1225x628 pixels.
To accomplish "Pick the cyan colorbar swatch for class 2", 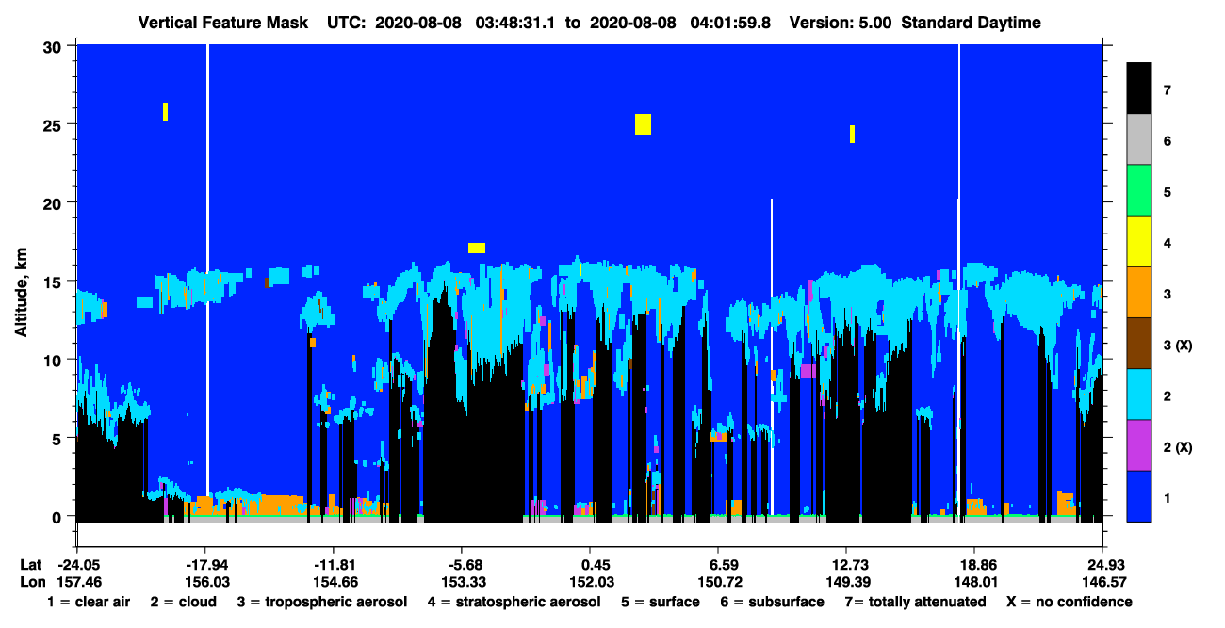I will (1139, 395).
